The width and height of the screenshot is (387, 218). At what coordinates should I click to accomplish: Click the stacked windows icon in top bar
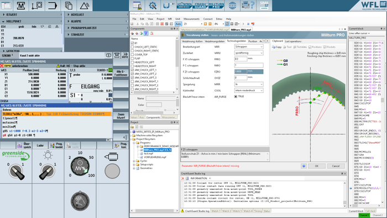69,6
